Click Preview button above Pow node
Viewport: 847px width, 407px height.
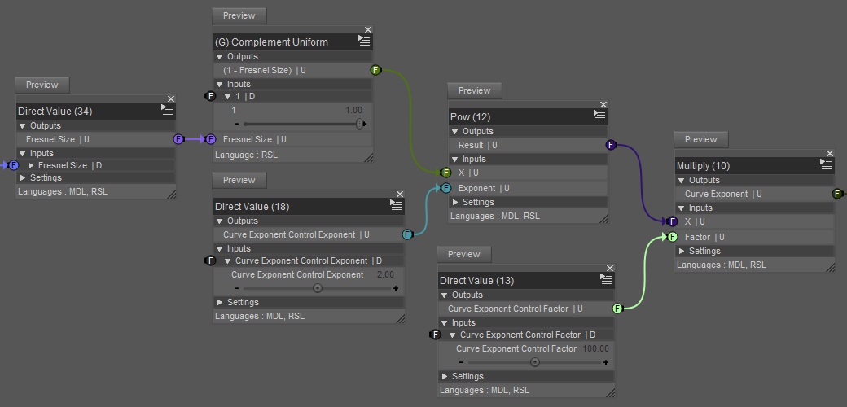(x=475, y=90)
